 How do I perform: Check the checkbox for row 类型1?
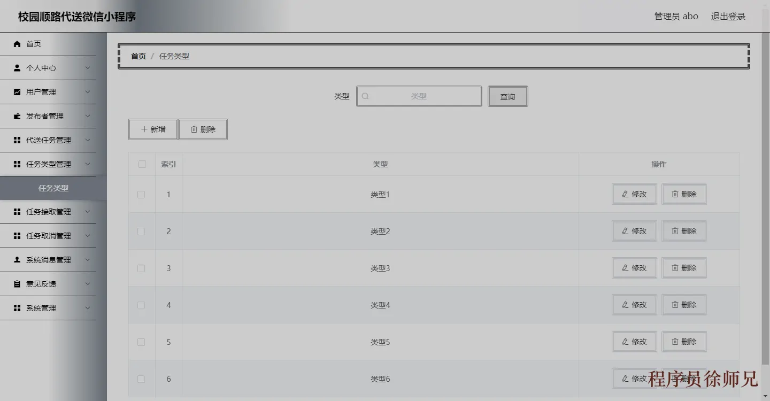[141, 195]
